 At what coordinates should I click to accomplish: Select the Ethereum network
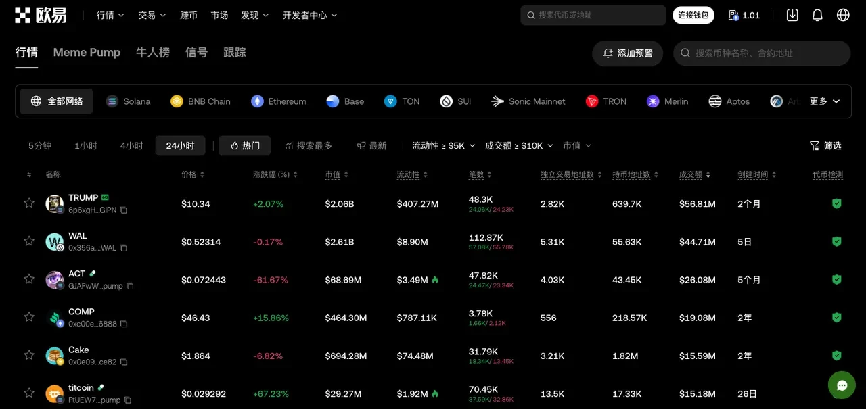click(279, 101)
